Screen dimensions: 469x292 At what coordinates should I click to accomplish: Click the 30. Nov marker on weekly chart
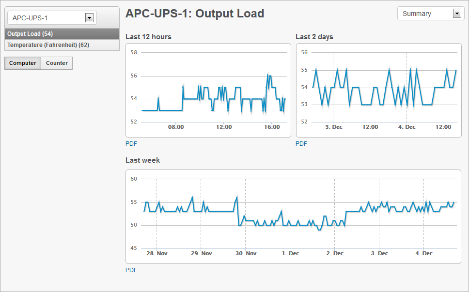[246, 253]
